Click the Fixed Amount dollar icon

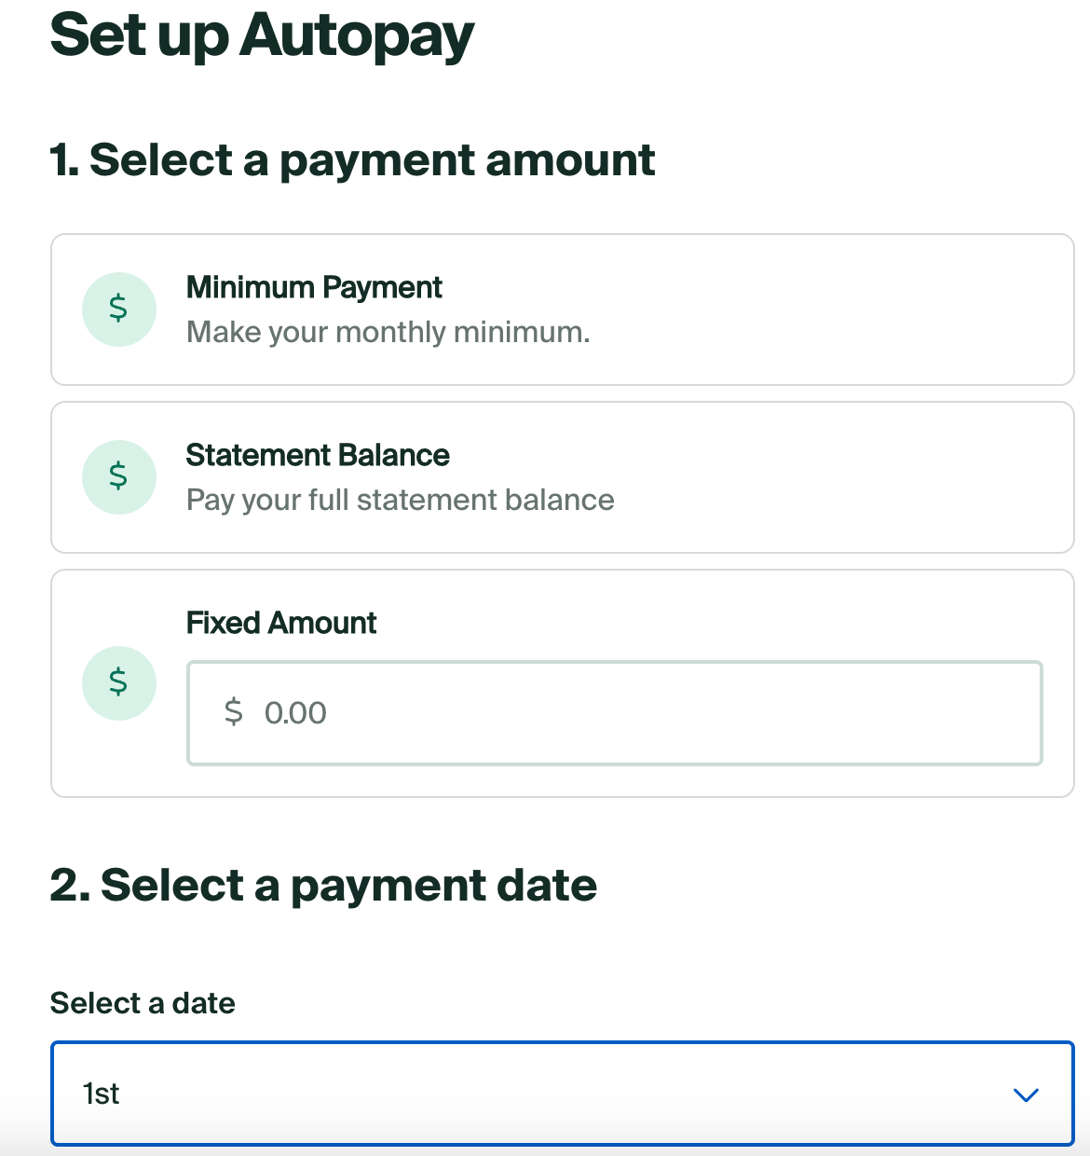(118, 682)
